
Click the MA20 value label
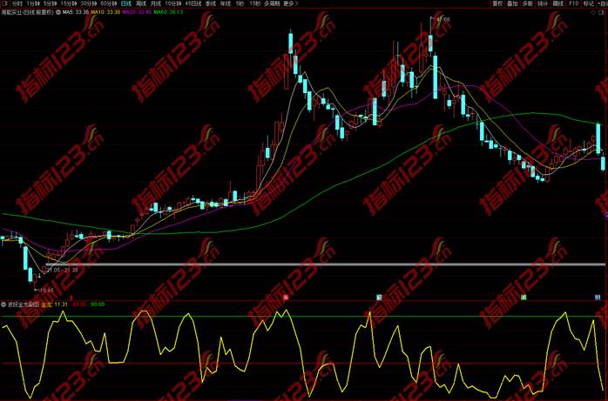(137, 12)
